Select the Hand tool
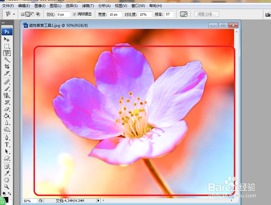This screenshot has width=271, height=205. [x=7, y=180]
